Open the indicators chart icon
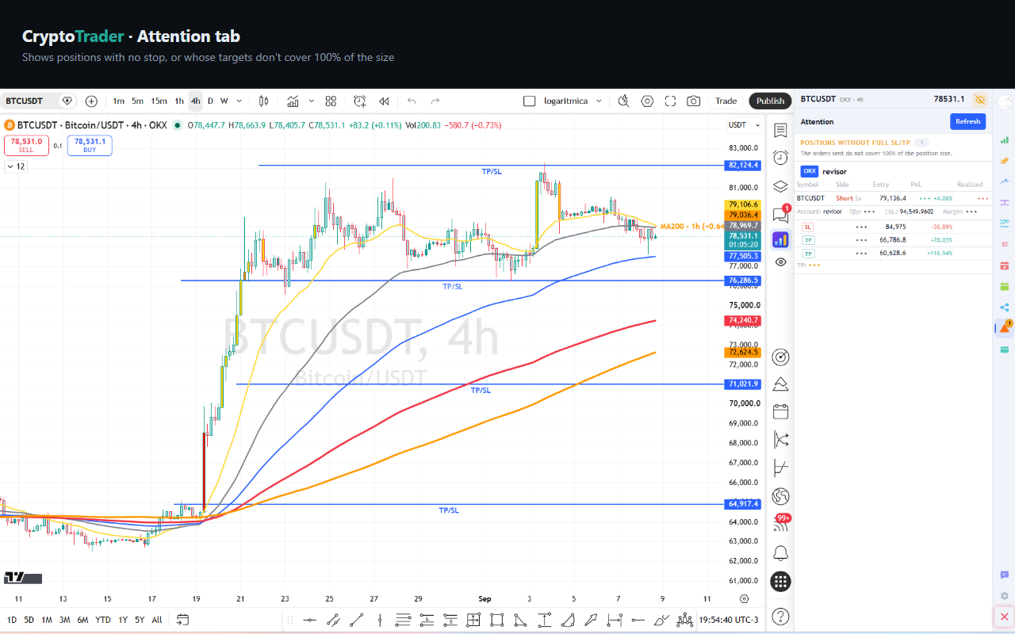Image resolution: width=1015 pixels, height=634 pixels. click(x=293, y=101)
